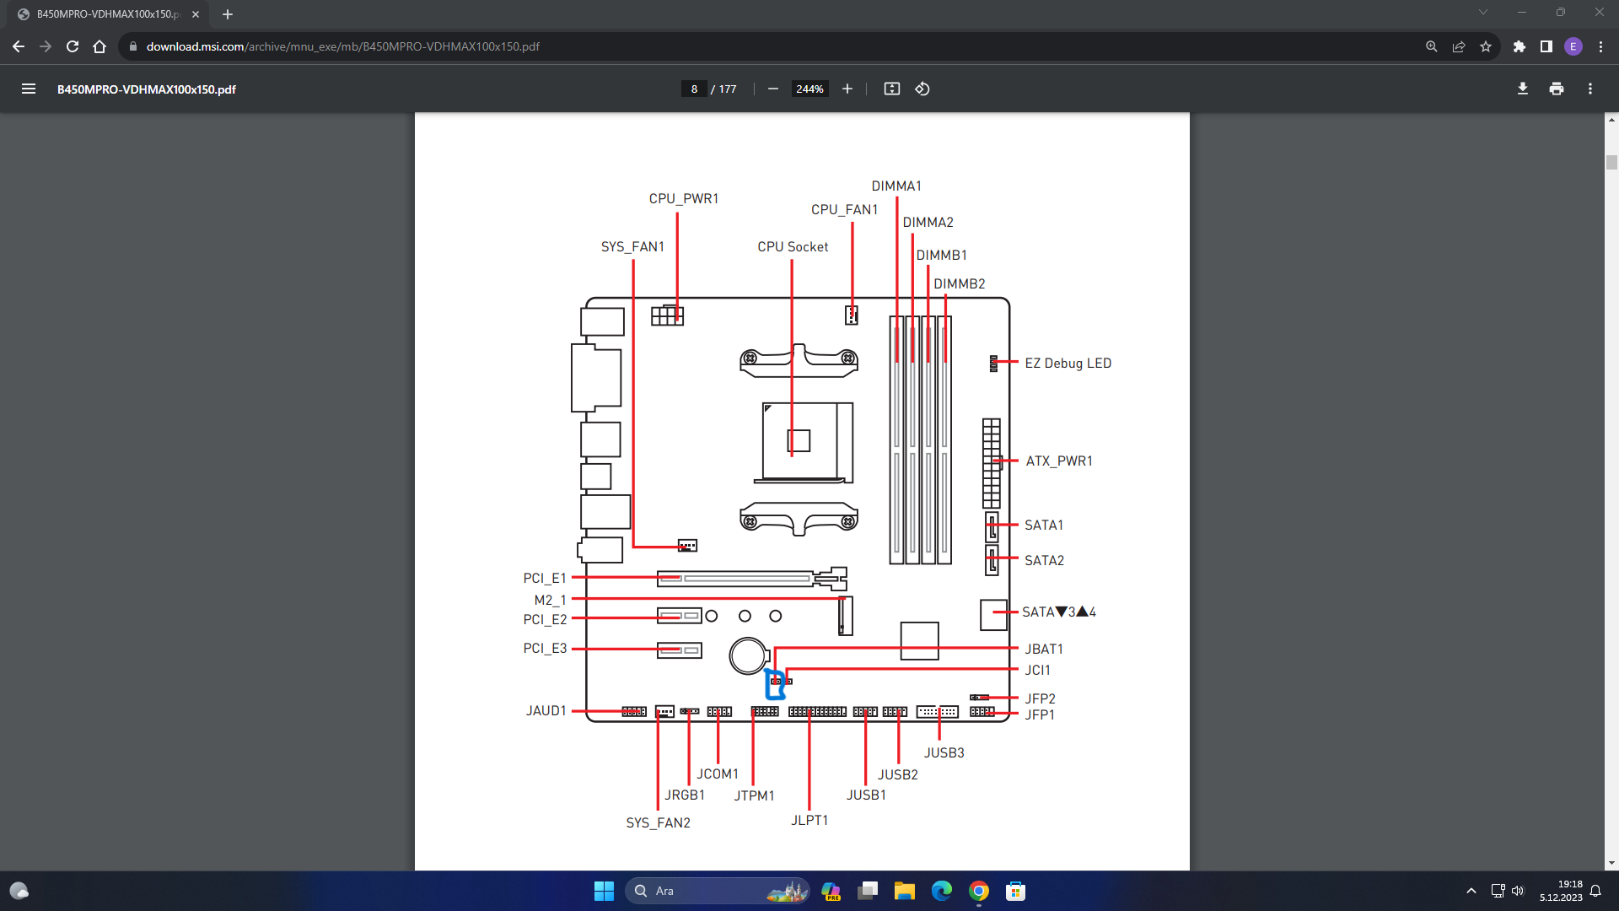
Task: Click the page number input field
Action: (x=694, y=89)
